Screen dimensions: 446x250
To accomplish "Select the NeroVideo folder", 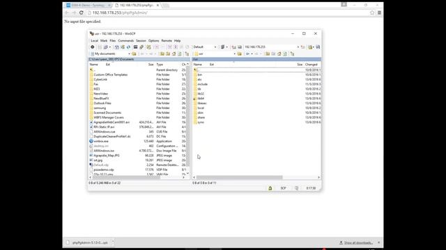I will pyautogui.click(x=100, y=94).
